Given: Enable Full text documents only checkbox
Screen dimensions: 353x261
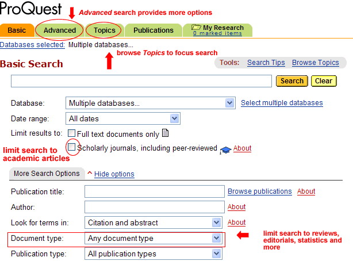Looking at the screenshot, I should [x=72, y=133].
